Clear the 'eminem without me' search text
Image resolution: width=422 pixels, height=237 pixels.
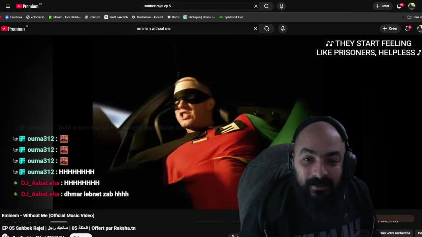point(256,29)
